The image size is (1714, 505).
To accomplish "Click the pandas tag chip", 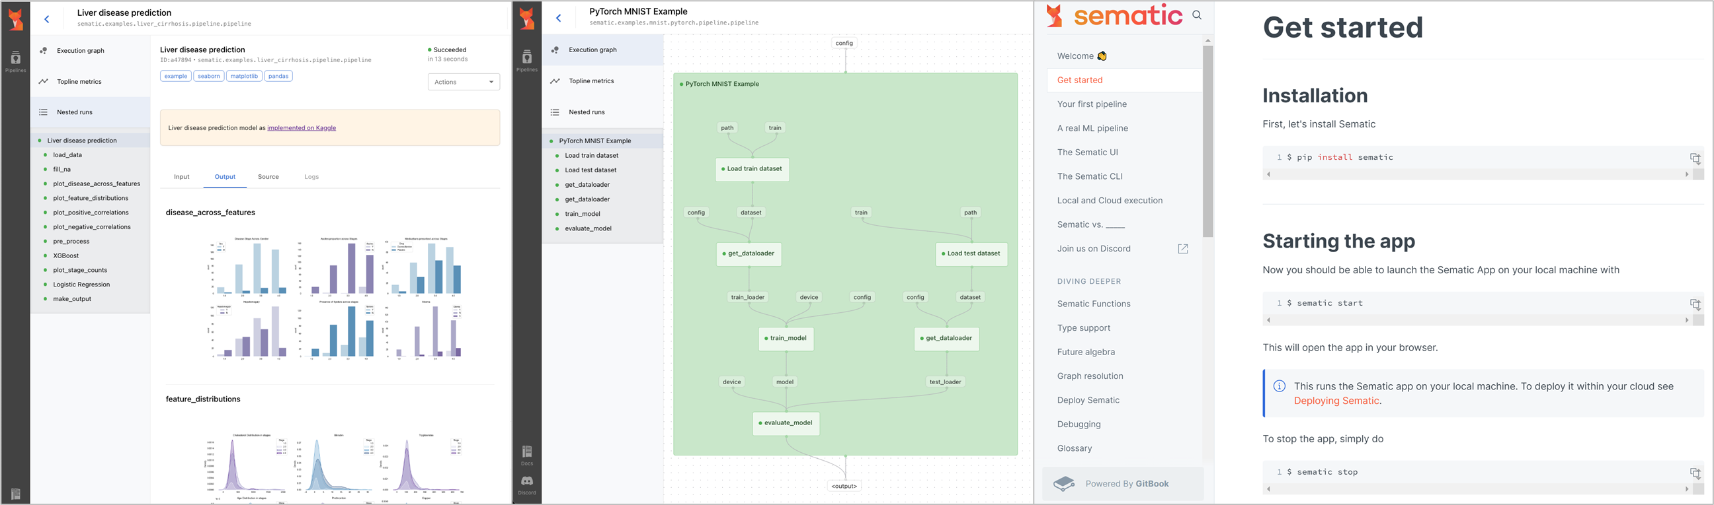I will (x=278, y=77).
